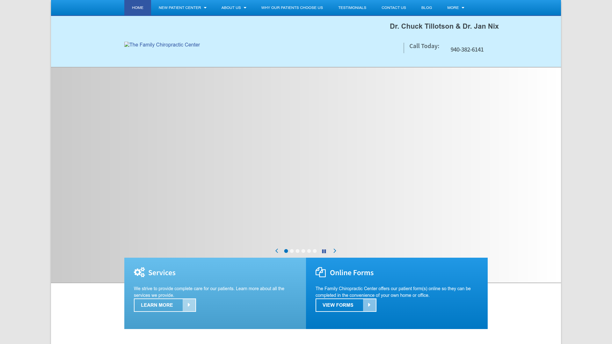612x344 pixels.
Task: Open the Blog page
Action: tap(426, 8)
